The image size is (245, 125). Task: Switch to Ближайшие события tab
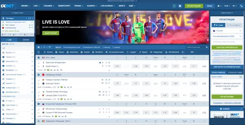coord(91,47)
